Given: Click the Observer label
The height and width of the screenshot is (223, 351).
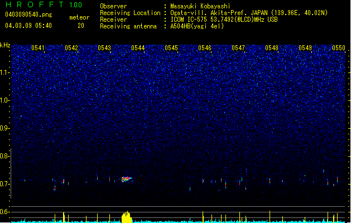Looking at the screenshot, I should 113,6.
